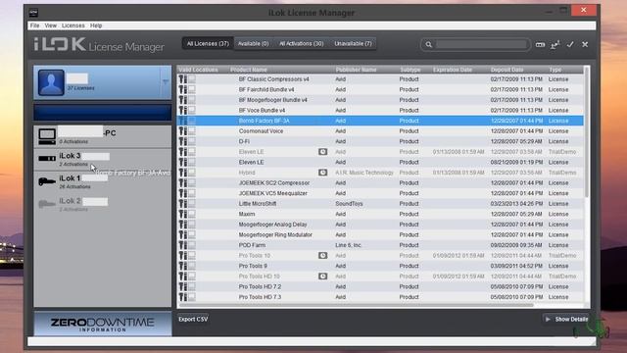
Task: Click the search input field
Action: coord(481,44)
